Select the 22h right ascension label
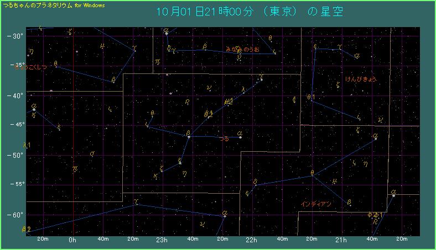Image resolution: width=436 pixels, height=250 pixels. click(x=252, y=240)
